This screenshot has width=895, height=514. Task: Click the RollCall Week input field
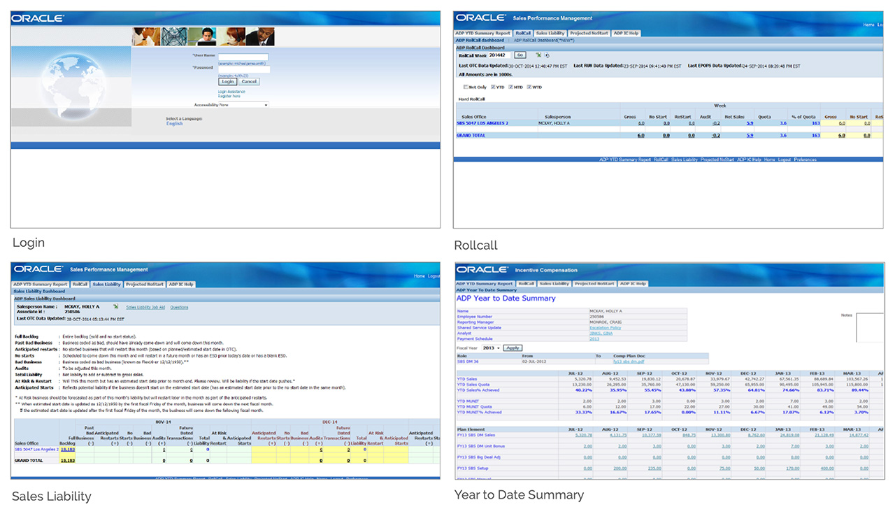click(x=499, y=55)
